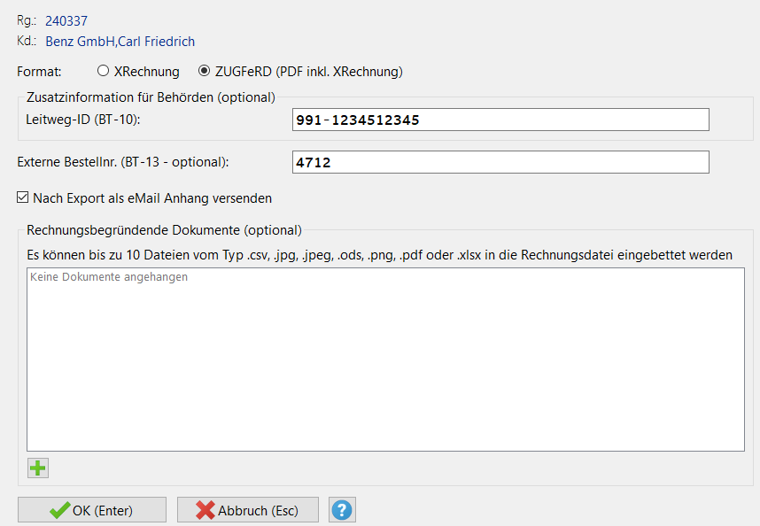
Task: Click the allowed file types hint text
Action: 379,255
